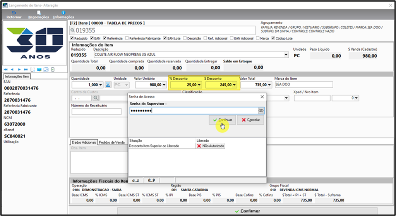This screenshot has height=216, width=396.
Task: Switch to the Pedidos de Venda tab
Action: [x=112, y=142]
